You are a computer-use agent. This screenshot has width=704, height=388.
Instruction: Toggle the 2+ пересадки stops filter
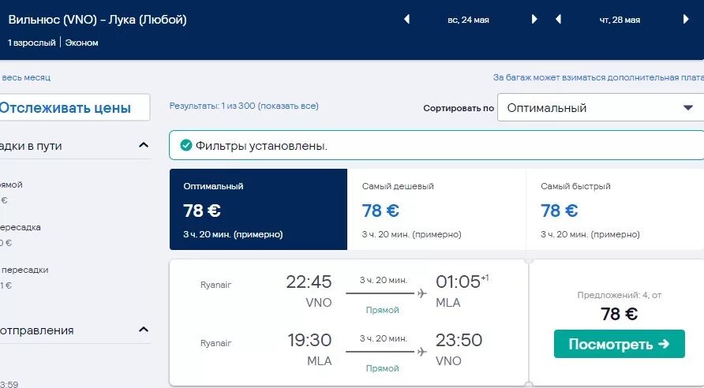point(24,270)
